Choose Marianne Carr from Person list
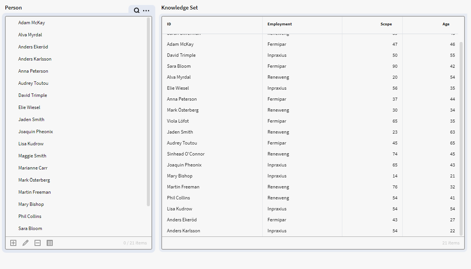 coord(33,168)
